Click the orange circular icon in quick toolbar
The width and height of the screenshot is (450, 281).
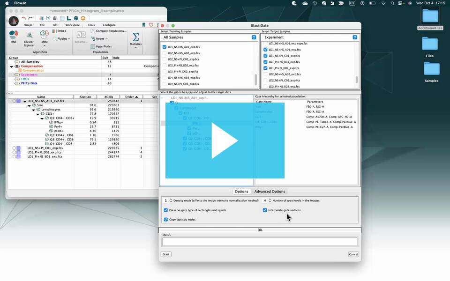[83, 18]
